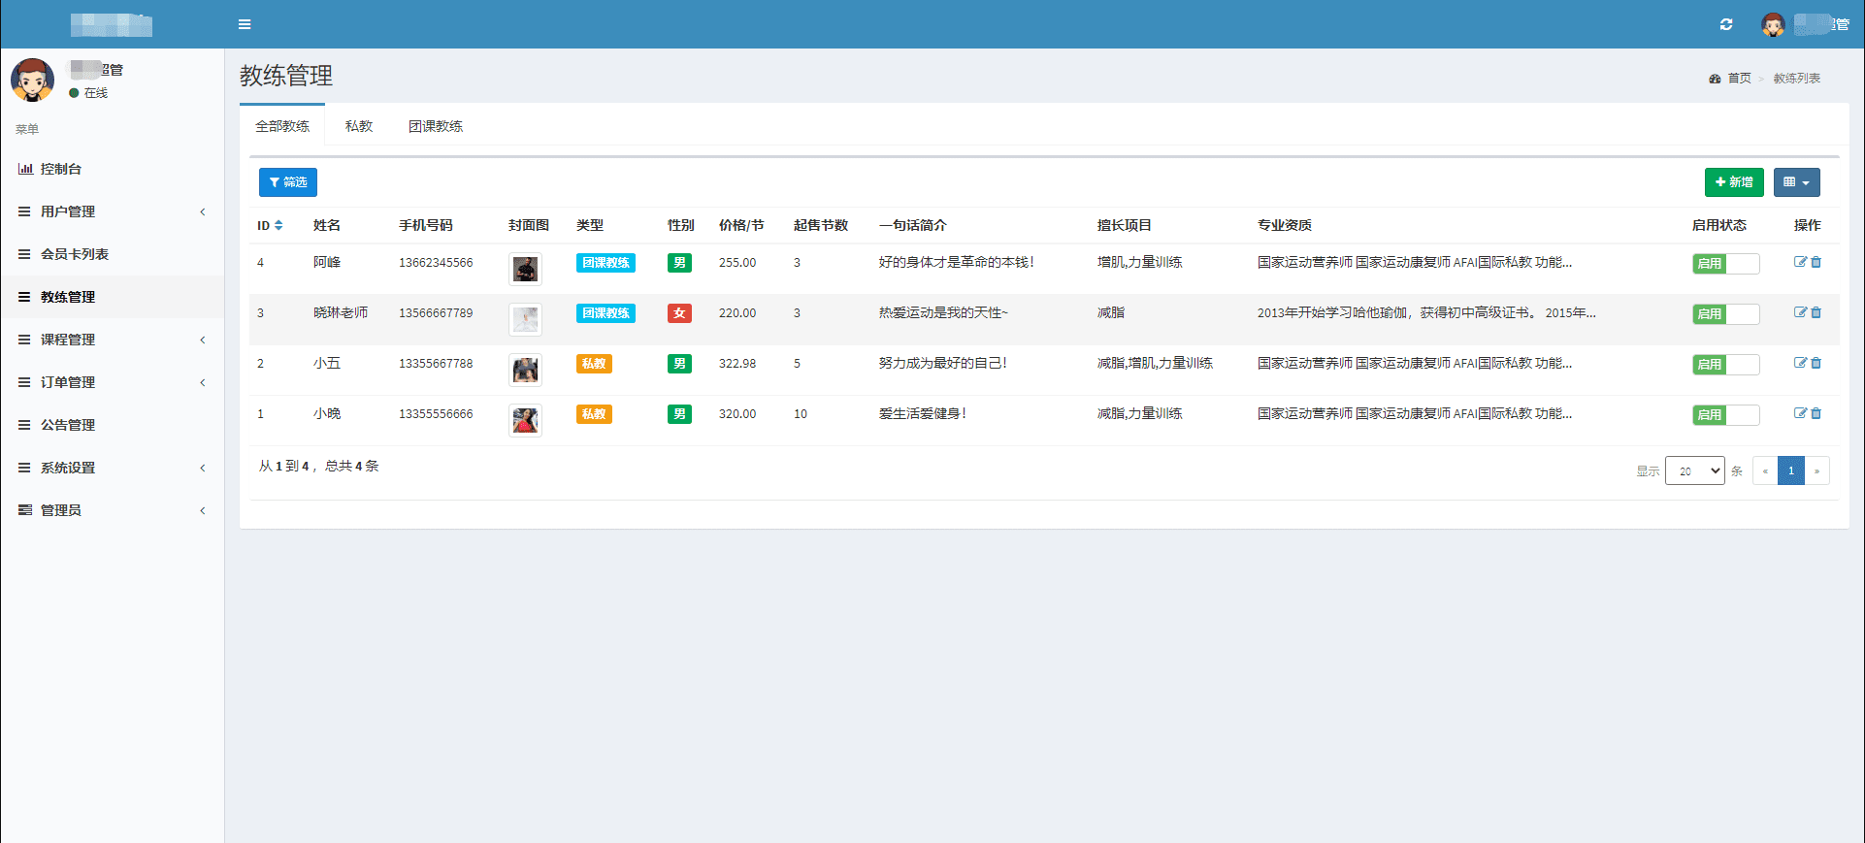Open the page size dropdown showing 20
1865x843 pixels.
1694,470
